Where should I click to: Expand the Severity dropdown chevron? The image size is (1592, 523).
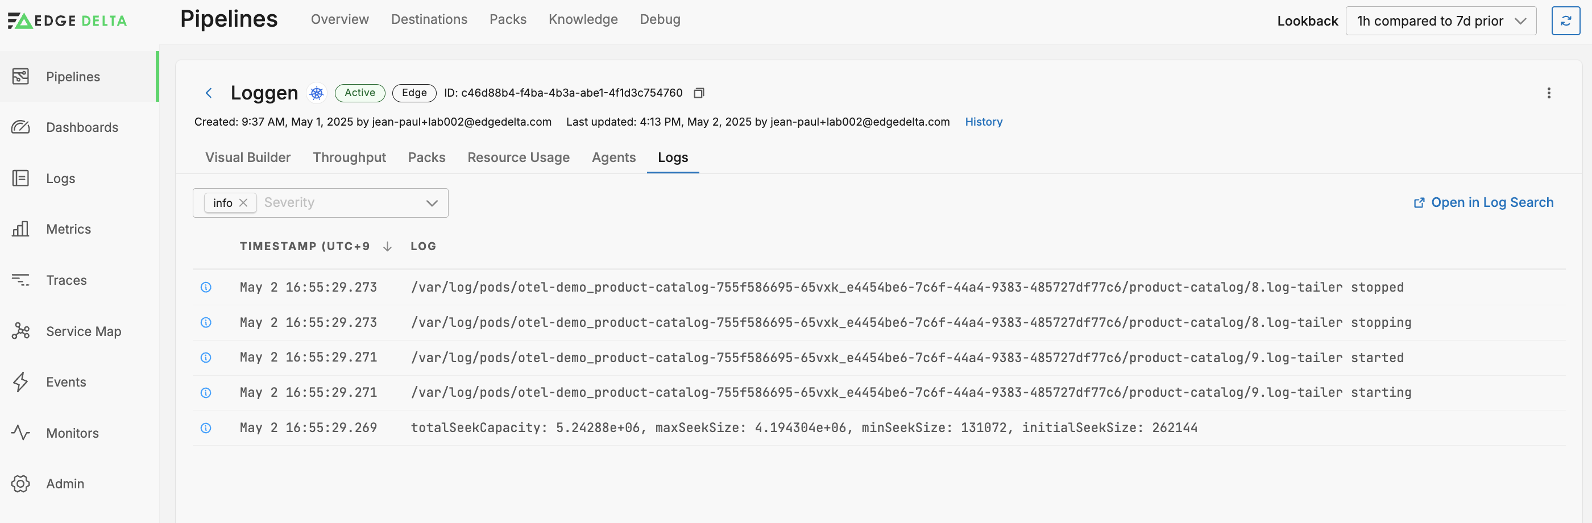click(432, 203)
